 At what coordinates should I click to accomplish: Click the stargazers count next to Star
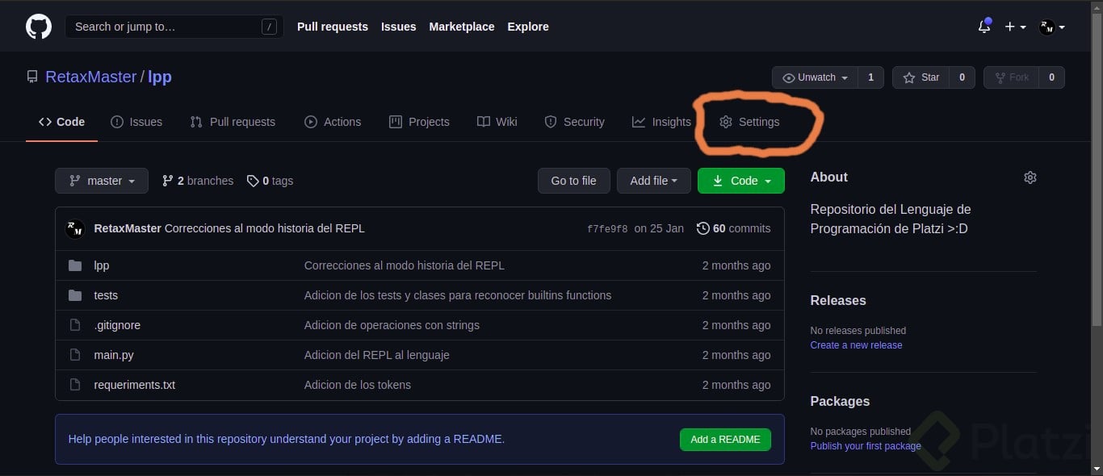[x=962, y=77]
